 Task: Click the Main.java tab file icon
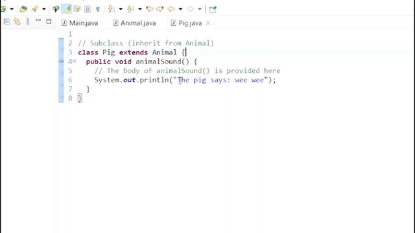(x=64, y=23)
